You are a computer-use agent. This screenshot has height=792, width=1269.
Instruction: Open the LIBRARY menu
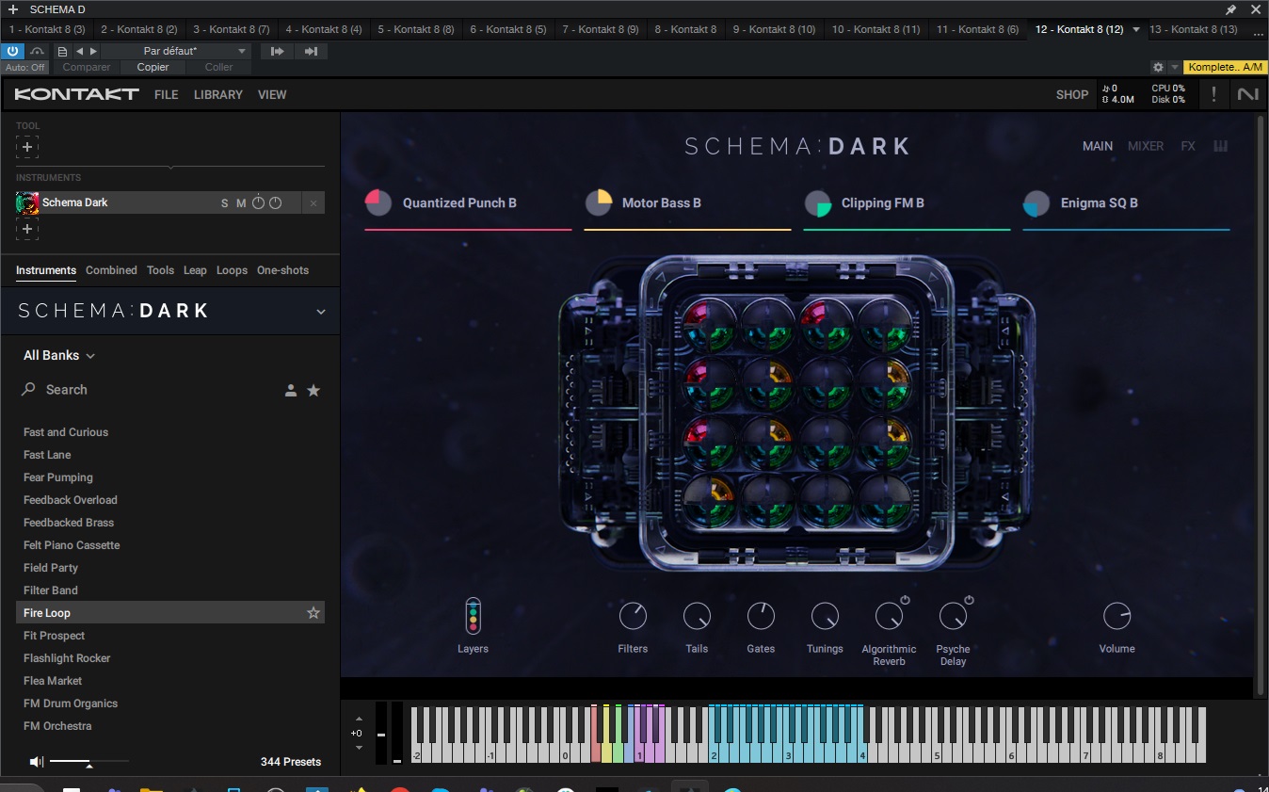pyautogui.click(x=217, y=94)
